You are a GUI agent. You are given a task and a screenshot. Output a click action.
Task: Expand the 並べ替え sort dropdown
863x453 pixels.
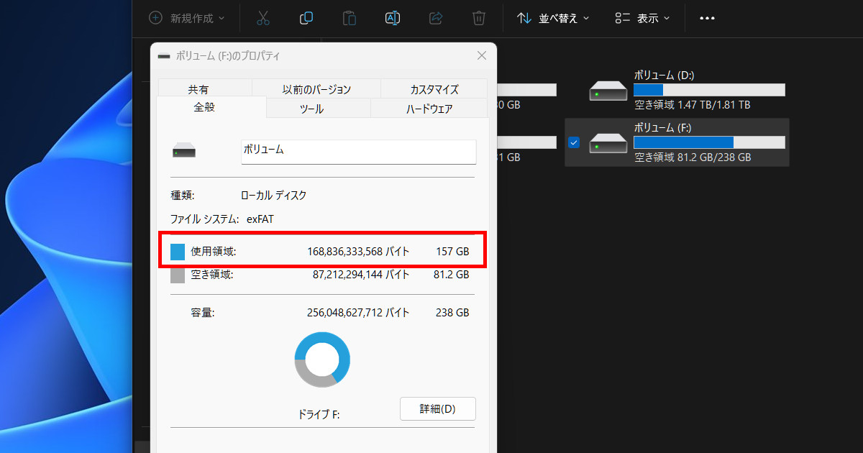(553, 18)
